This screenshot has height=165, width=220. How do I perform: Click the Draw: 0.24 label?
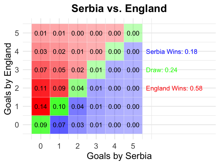[162, 70]
